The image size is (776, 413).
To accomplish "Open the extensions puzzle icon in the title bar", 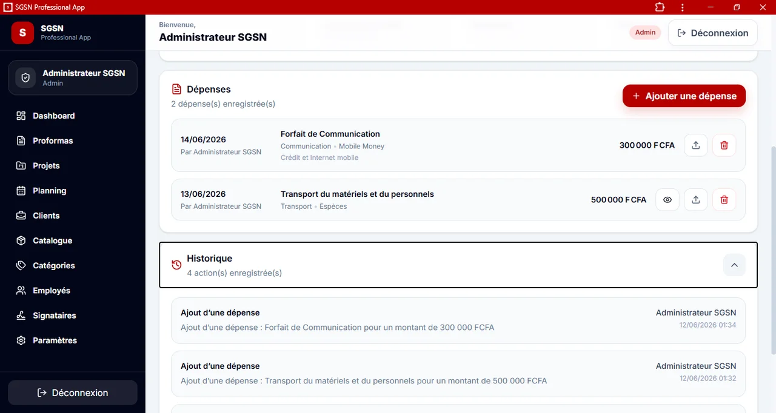I will tap(660, 7).
